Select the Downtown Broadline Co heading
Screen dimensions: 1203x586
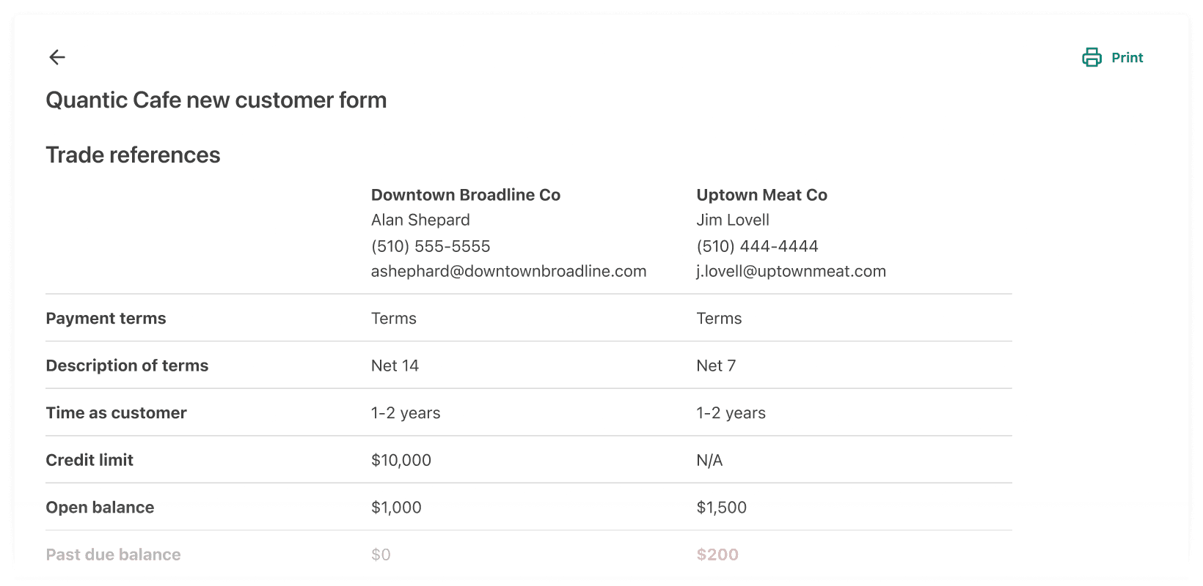click(x=465, y=195)
